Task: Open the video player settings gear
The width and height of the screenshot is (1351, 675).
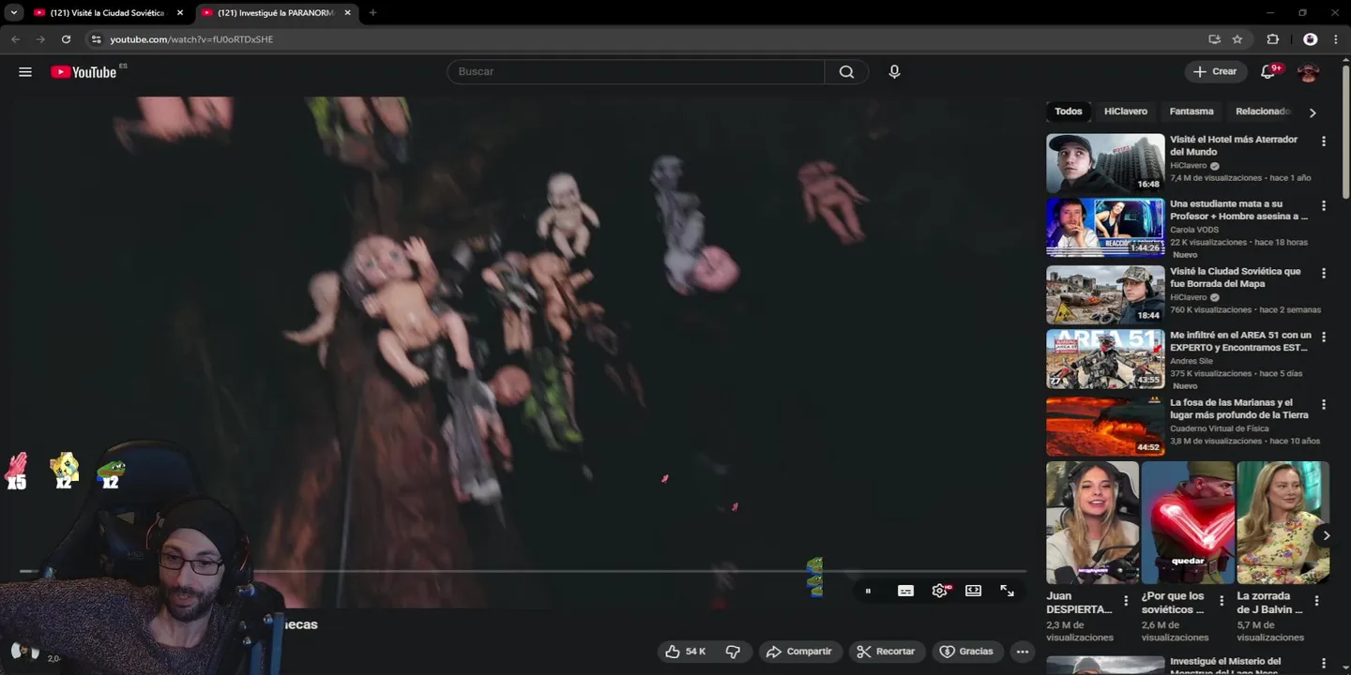Action: [x=939, y=591]
